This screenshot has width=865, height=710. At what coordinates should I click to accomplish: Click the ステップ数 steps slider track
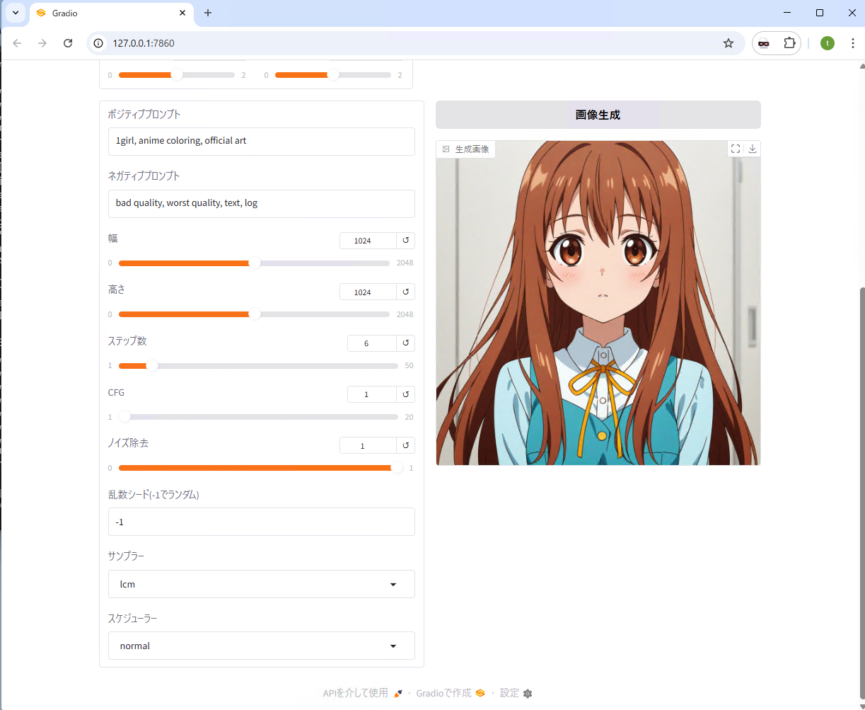[258, 366]
